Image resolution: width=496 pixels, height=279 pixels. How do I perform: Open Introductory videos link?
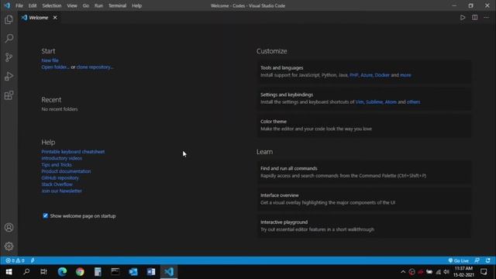coord(62,158)
